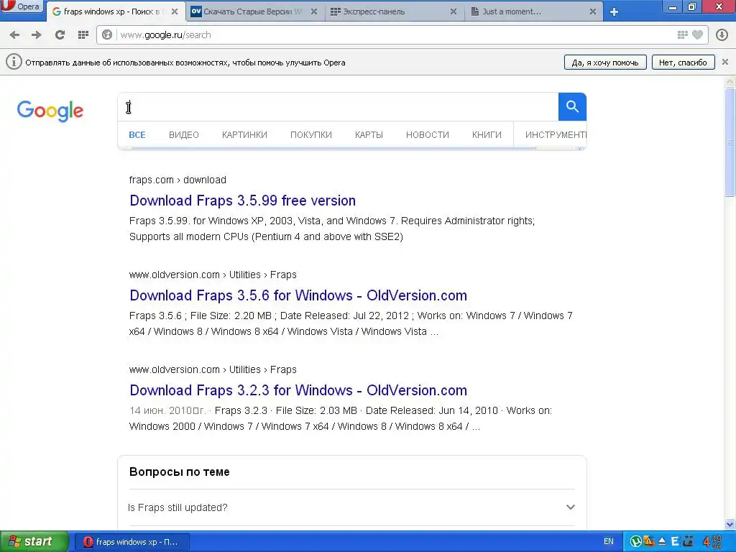Image resolution: width=736 pixels, height=552 pixels.
Task: Click the blue magnifier search button
Action: point(572,107)
